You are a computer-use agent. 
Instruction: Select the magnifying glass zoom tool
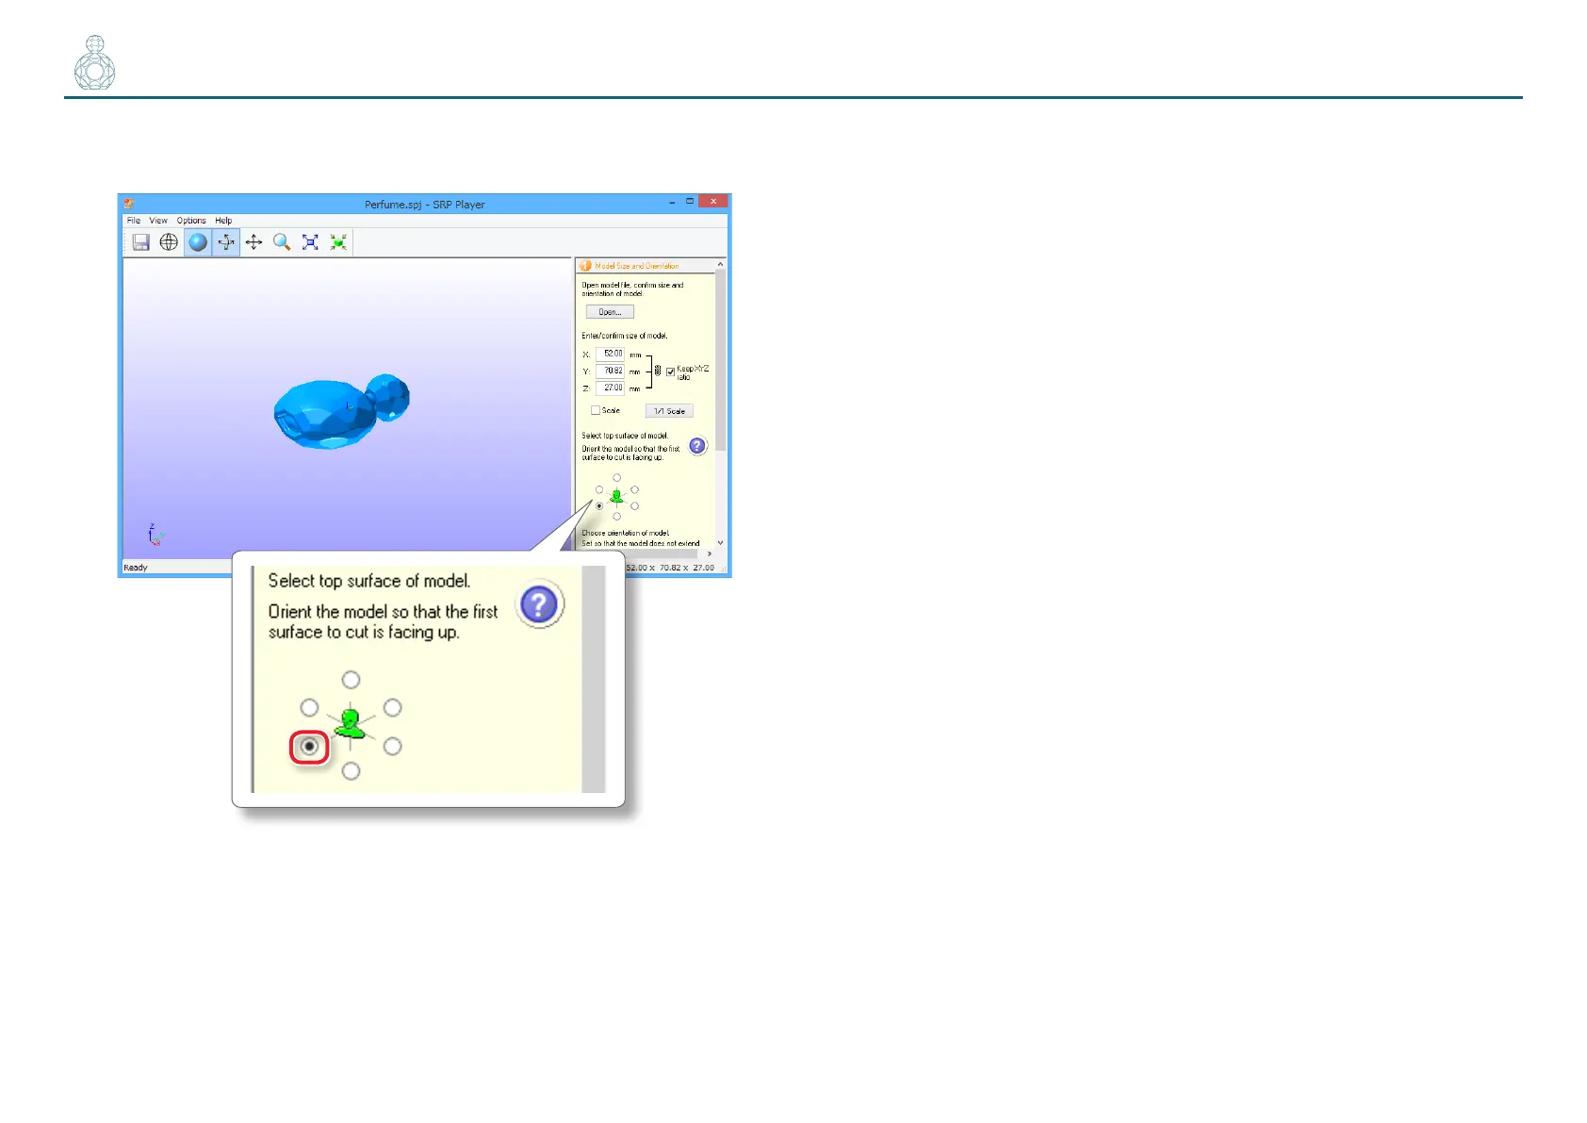click(282, 242)
